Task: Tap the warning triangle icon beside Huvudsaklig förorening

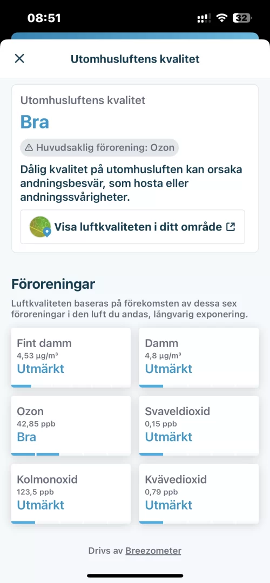Action: click(29, 147)
